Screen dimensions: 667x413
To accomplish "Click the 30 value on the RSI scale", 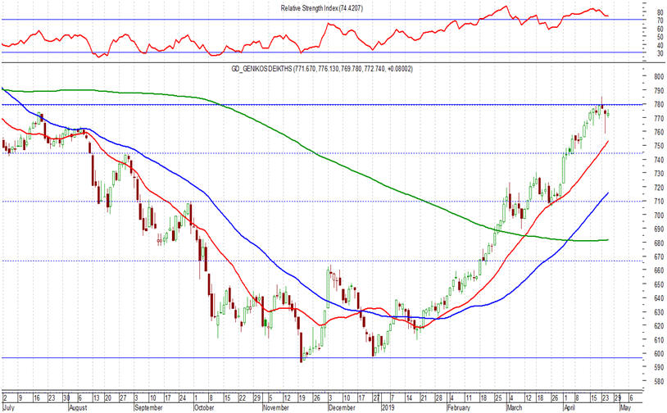I will click(x=660, y=53).
